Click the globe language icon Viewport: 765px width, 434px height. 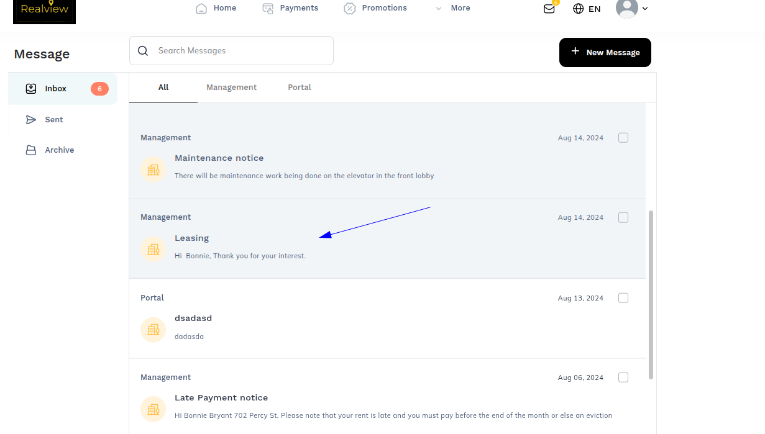click(x=579, y=9)
